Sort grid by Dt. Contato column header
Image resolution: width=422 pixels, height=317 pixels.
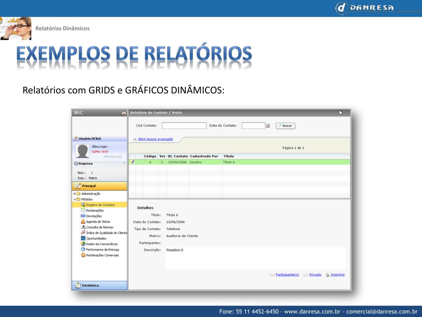click(178, 156)
